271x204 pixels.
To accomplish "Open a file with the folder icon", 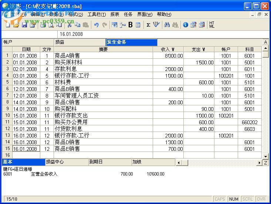I will (16, 25).
